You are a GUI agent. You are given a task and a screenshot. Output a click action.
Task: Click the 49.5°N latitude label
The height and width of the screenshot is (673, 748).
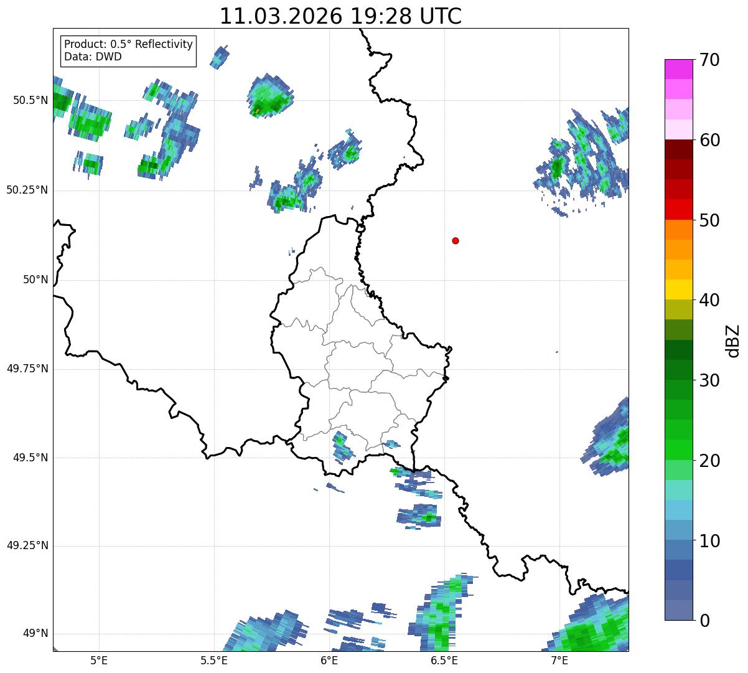pos(30,458)
